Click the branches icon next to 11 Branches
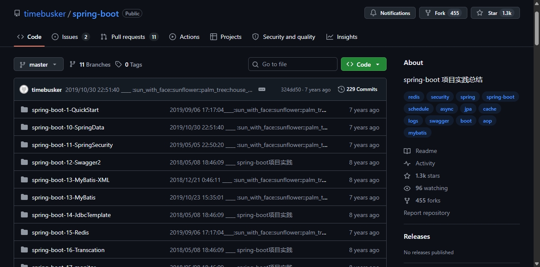540x267 pixels. 73,65
